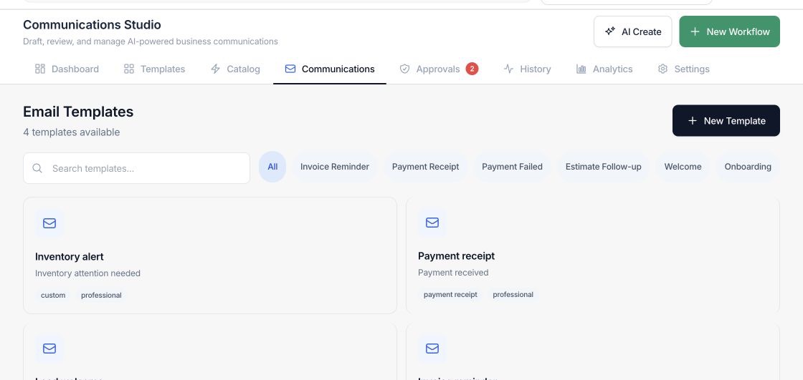The width and height of the screenshot is (803, 380).
Task: Click the Payment receipt envelope icon
Action: (432, 223)
